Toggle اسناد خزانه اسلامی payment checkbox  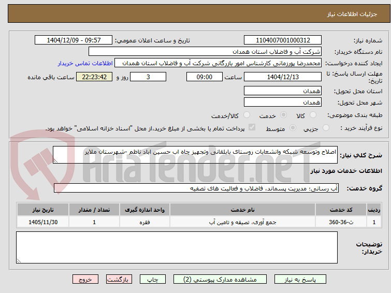(x=252, y=127)
